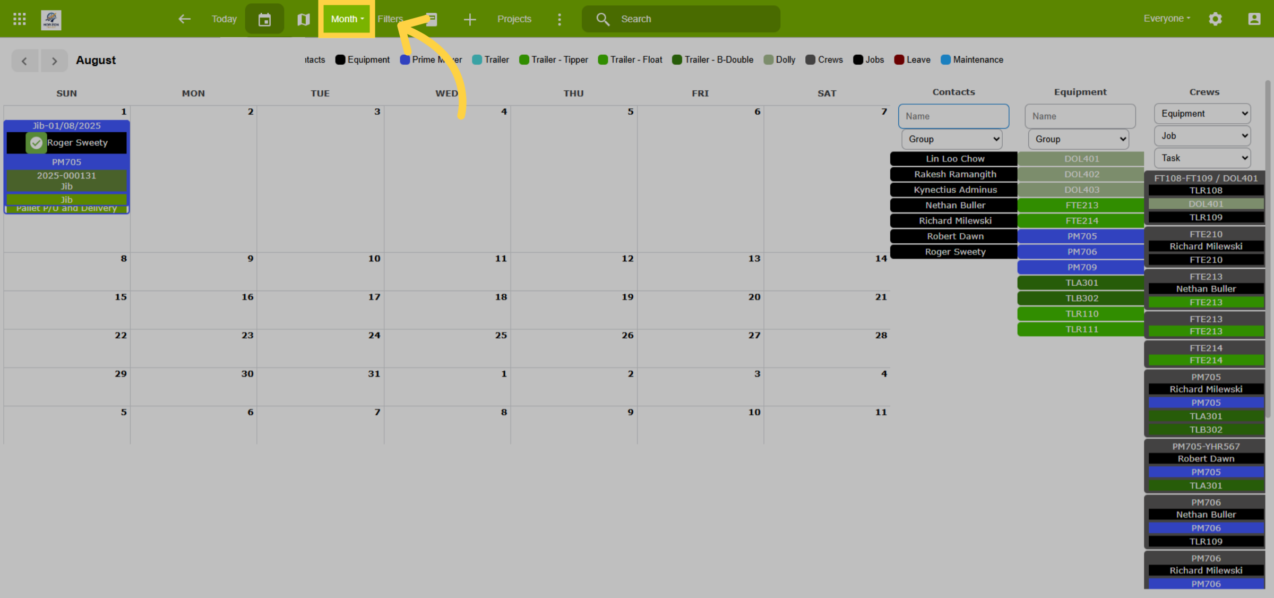Viewport: 1274px width, 598px height.
Task: Toggle the Maintenance legend filter
Action: (x=972, y=59)
